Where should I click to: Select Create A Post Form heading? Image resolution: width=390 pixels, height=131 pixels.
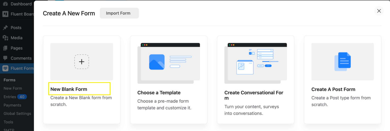[x=333, y=89]
